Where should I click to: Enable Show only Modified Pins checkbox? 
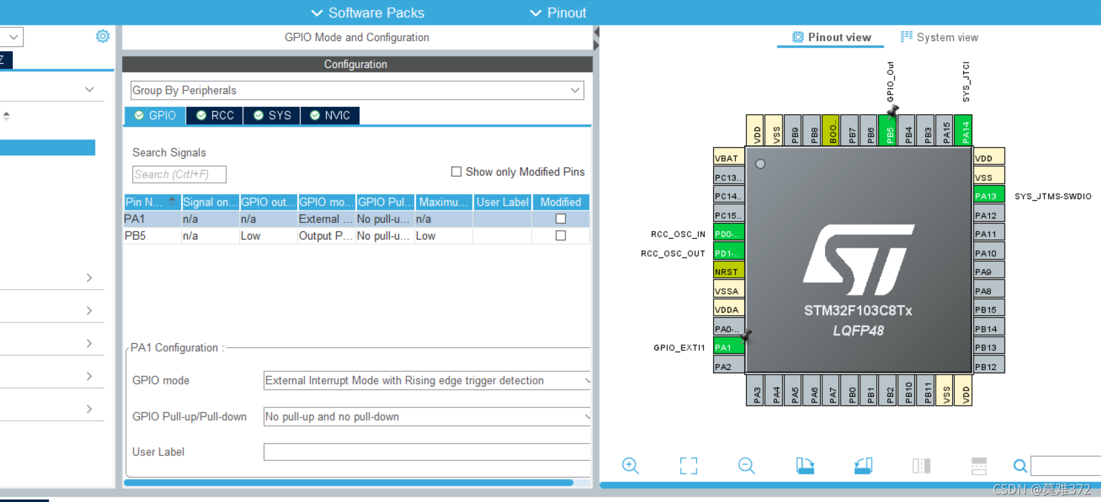(456, 172)
